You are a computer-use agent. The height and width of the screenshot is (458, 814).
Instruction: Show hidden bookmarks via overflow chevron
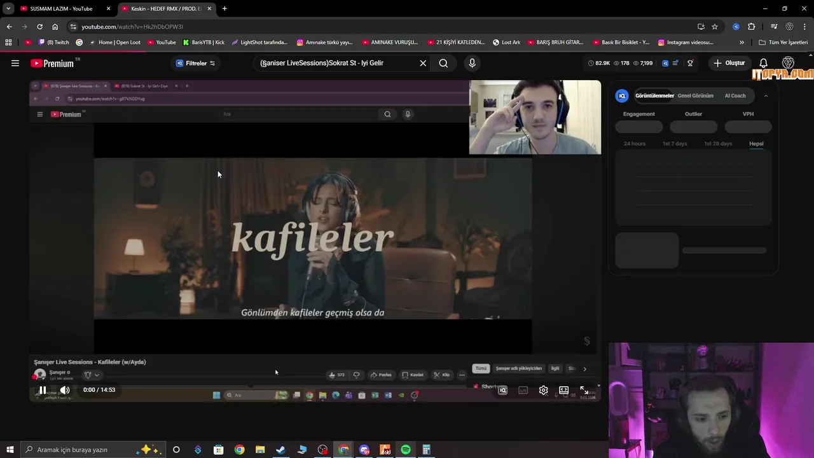coord(742,43)
